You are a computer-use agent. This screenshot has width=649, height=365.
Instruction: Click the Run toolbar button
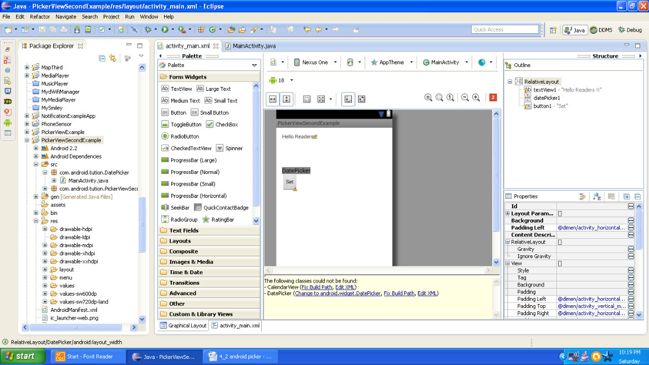point(165,29)
